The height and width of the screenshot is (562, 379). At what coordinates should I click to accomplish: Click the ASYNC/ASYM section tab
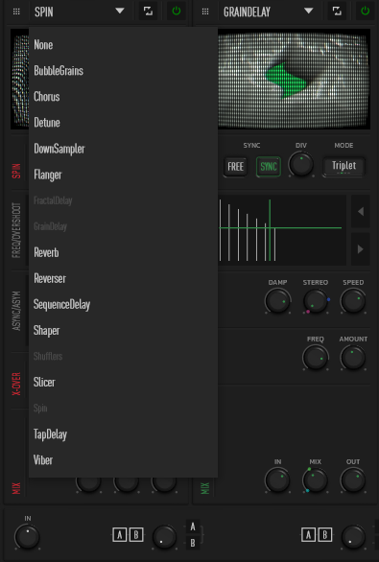tap(16, 311)
